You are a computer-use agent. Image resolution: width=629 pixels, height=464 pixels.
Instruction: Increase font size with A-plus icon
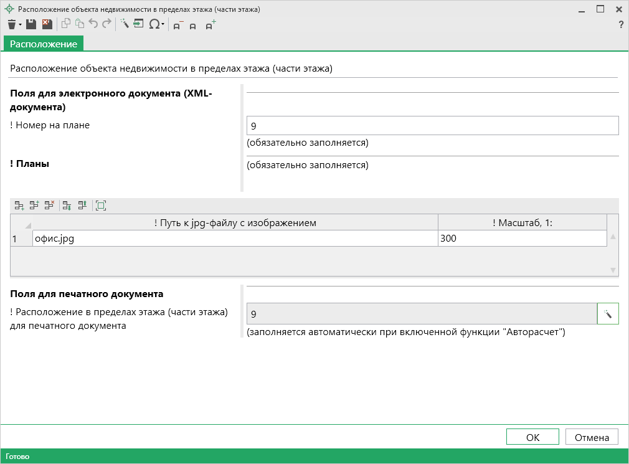tap(210, 25)
